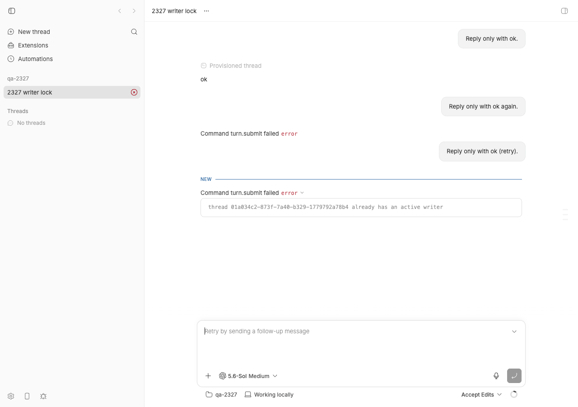Open the bug debug icon
This screenshot has height=407, width=578.
[x=43, y=396]
